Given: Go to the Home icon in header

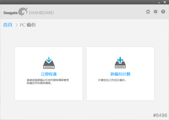Looking at the screenshot, I should [148, 12].
